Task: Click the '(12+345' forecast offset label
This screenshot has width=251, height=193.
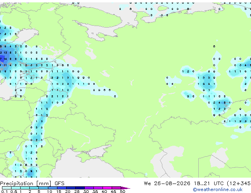Action: point(239,184)
